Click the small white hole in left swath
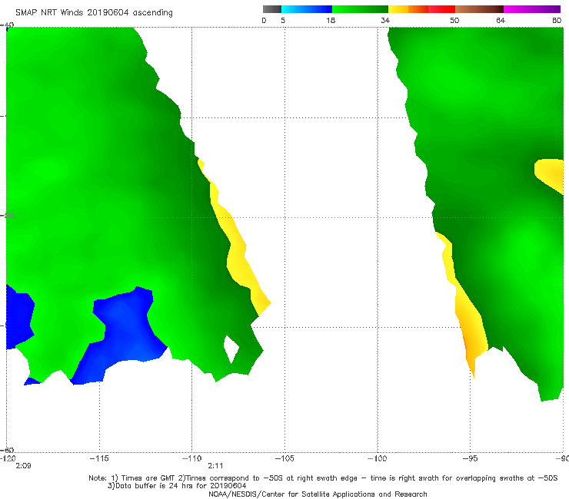 [x=231, y=349]
